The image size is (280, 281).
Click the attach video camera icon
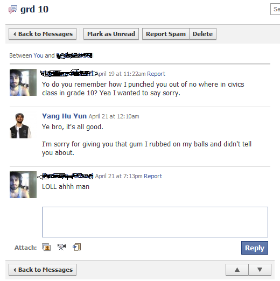pos(61,247)
